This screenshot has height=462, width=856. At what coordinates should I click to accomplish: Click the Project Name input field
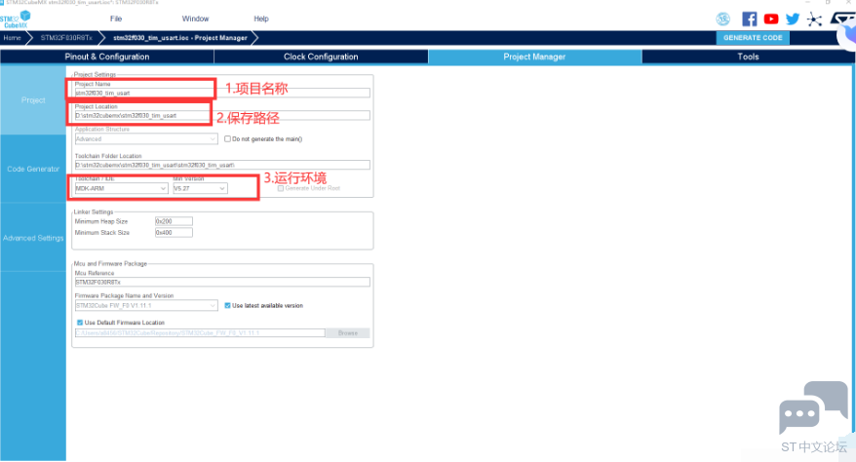[222, 93]
